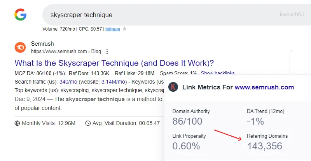Viewport: 311px width, 161px height.
Task: Click the Show backlinks link
Action: (218, 73)
